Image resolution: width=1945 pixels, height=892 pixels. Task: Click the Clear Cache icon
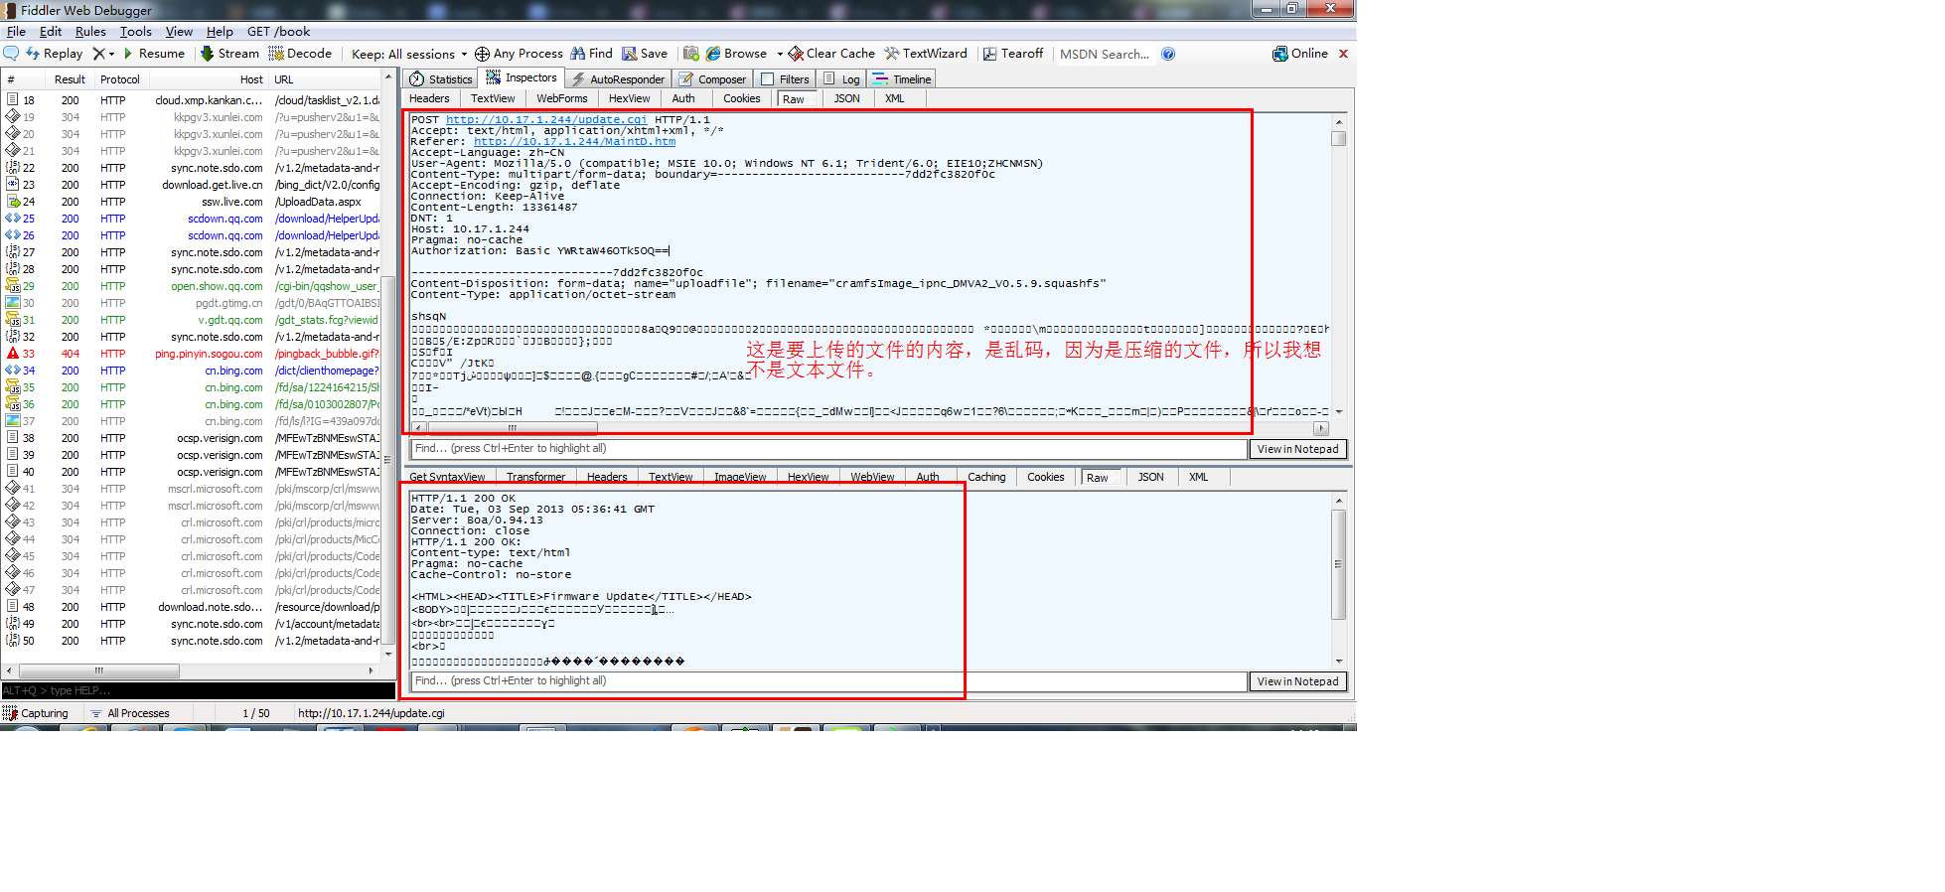pos(796,54)
